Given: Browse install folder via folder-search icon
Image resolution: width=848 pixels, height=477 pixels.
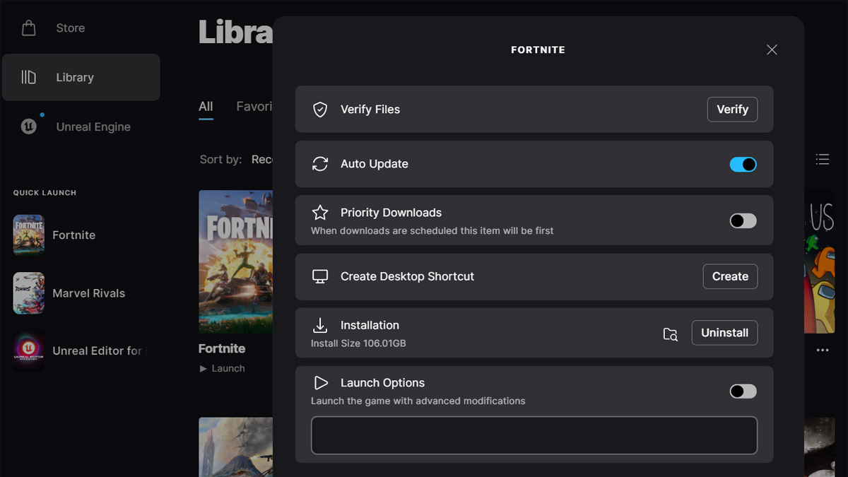Looking at the screenshot, I should pos(670,334).
